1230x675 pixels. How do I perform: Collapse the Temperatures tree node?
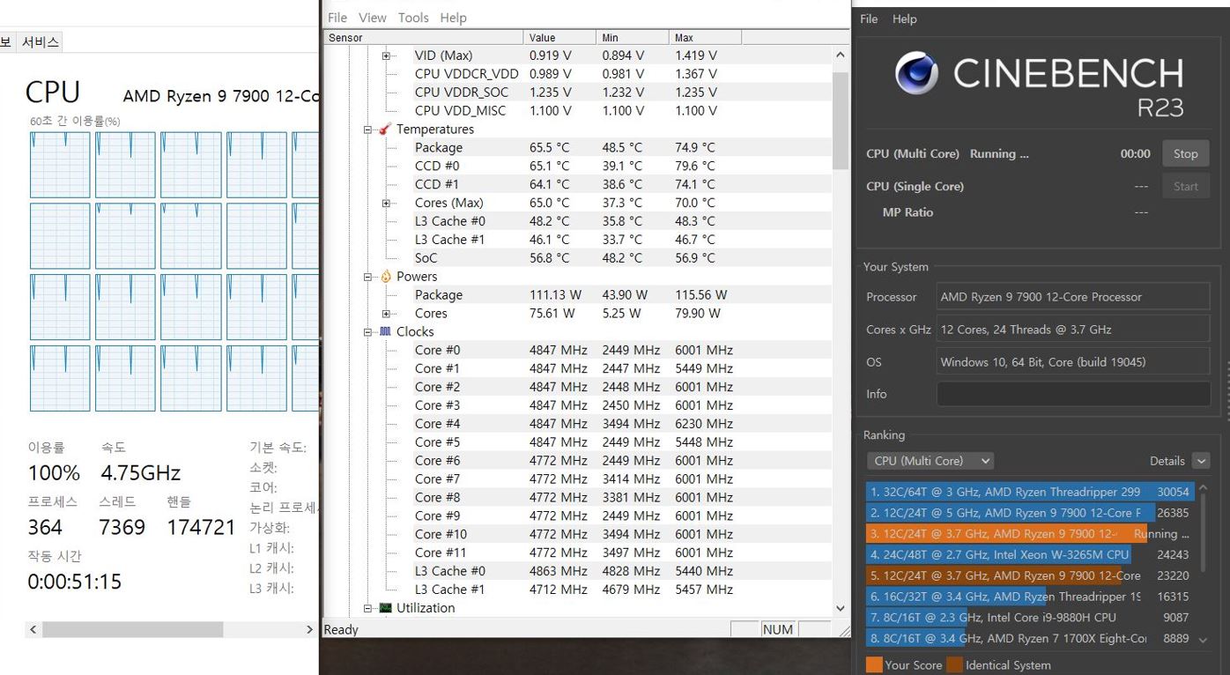pos(368,130)
